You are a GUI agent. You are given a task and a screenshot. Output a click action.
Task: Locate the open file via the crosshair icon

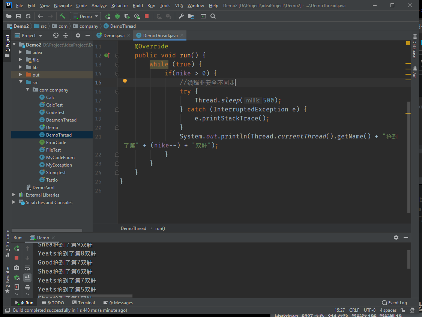pos(56,36)
